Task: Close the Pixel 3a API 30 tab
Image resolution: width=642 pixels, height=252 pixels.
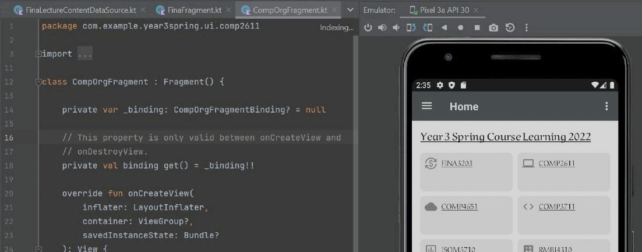Action: coord(476,10)
